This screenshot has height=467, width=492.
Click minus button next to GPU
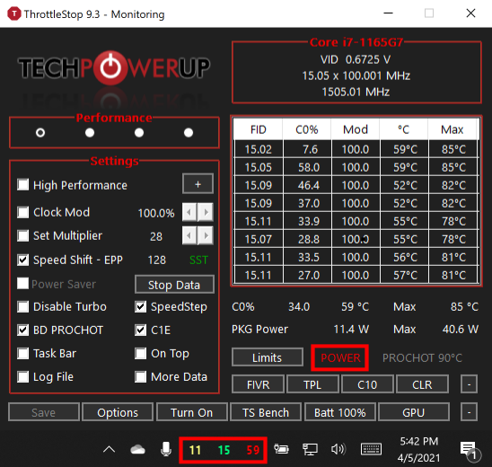tap(469, 412)
